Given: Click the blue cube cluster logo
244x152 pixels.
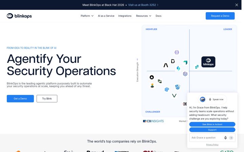Looking at the screenshot, I should (x=167, y=89).
